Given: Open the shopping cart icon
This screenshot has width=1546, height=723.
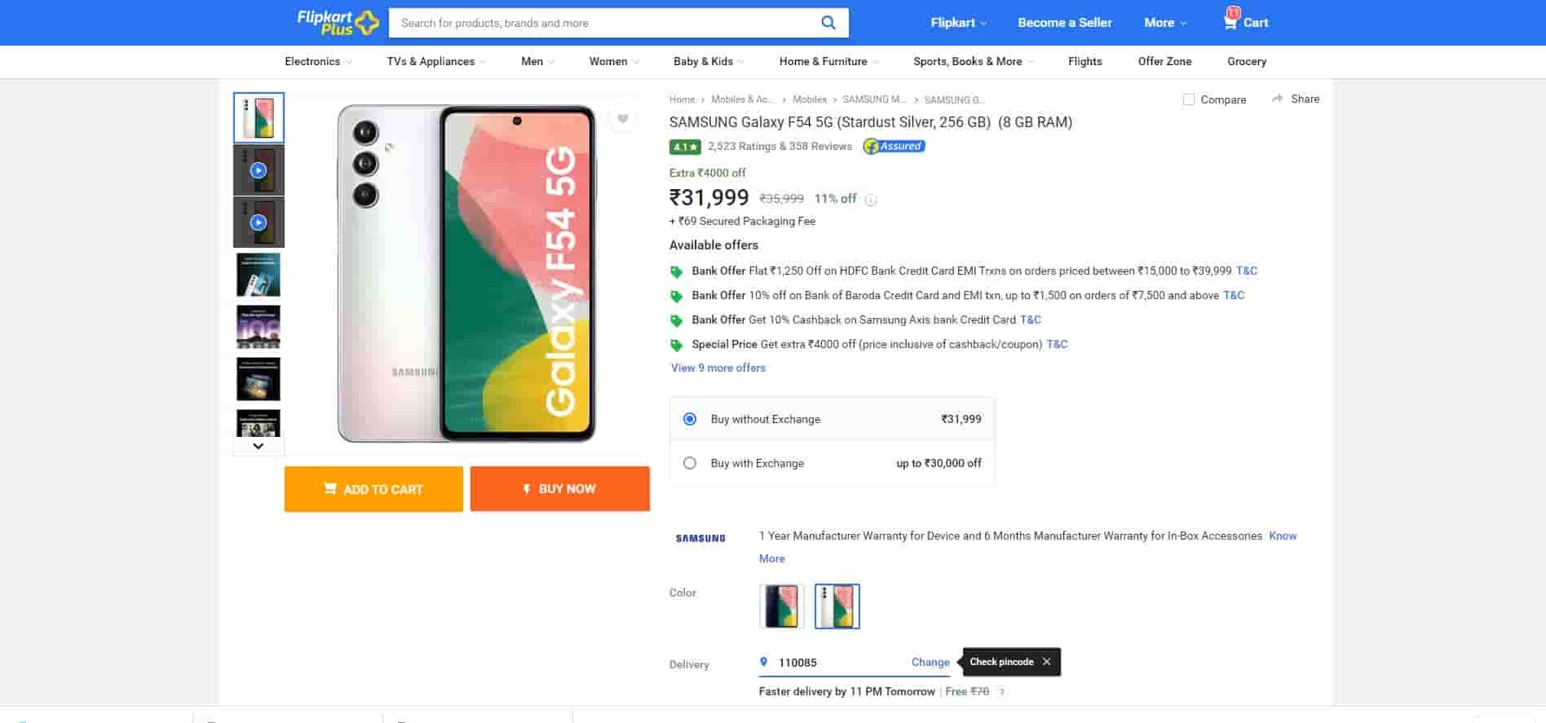Looking at the screenshot, I should tap(1230, 22).
